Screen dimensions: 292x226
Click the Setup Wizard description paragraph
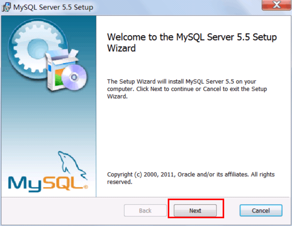[x=187, y=89]
